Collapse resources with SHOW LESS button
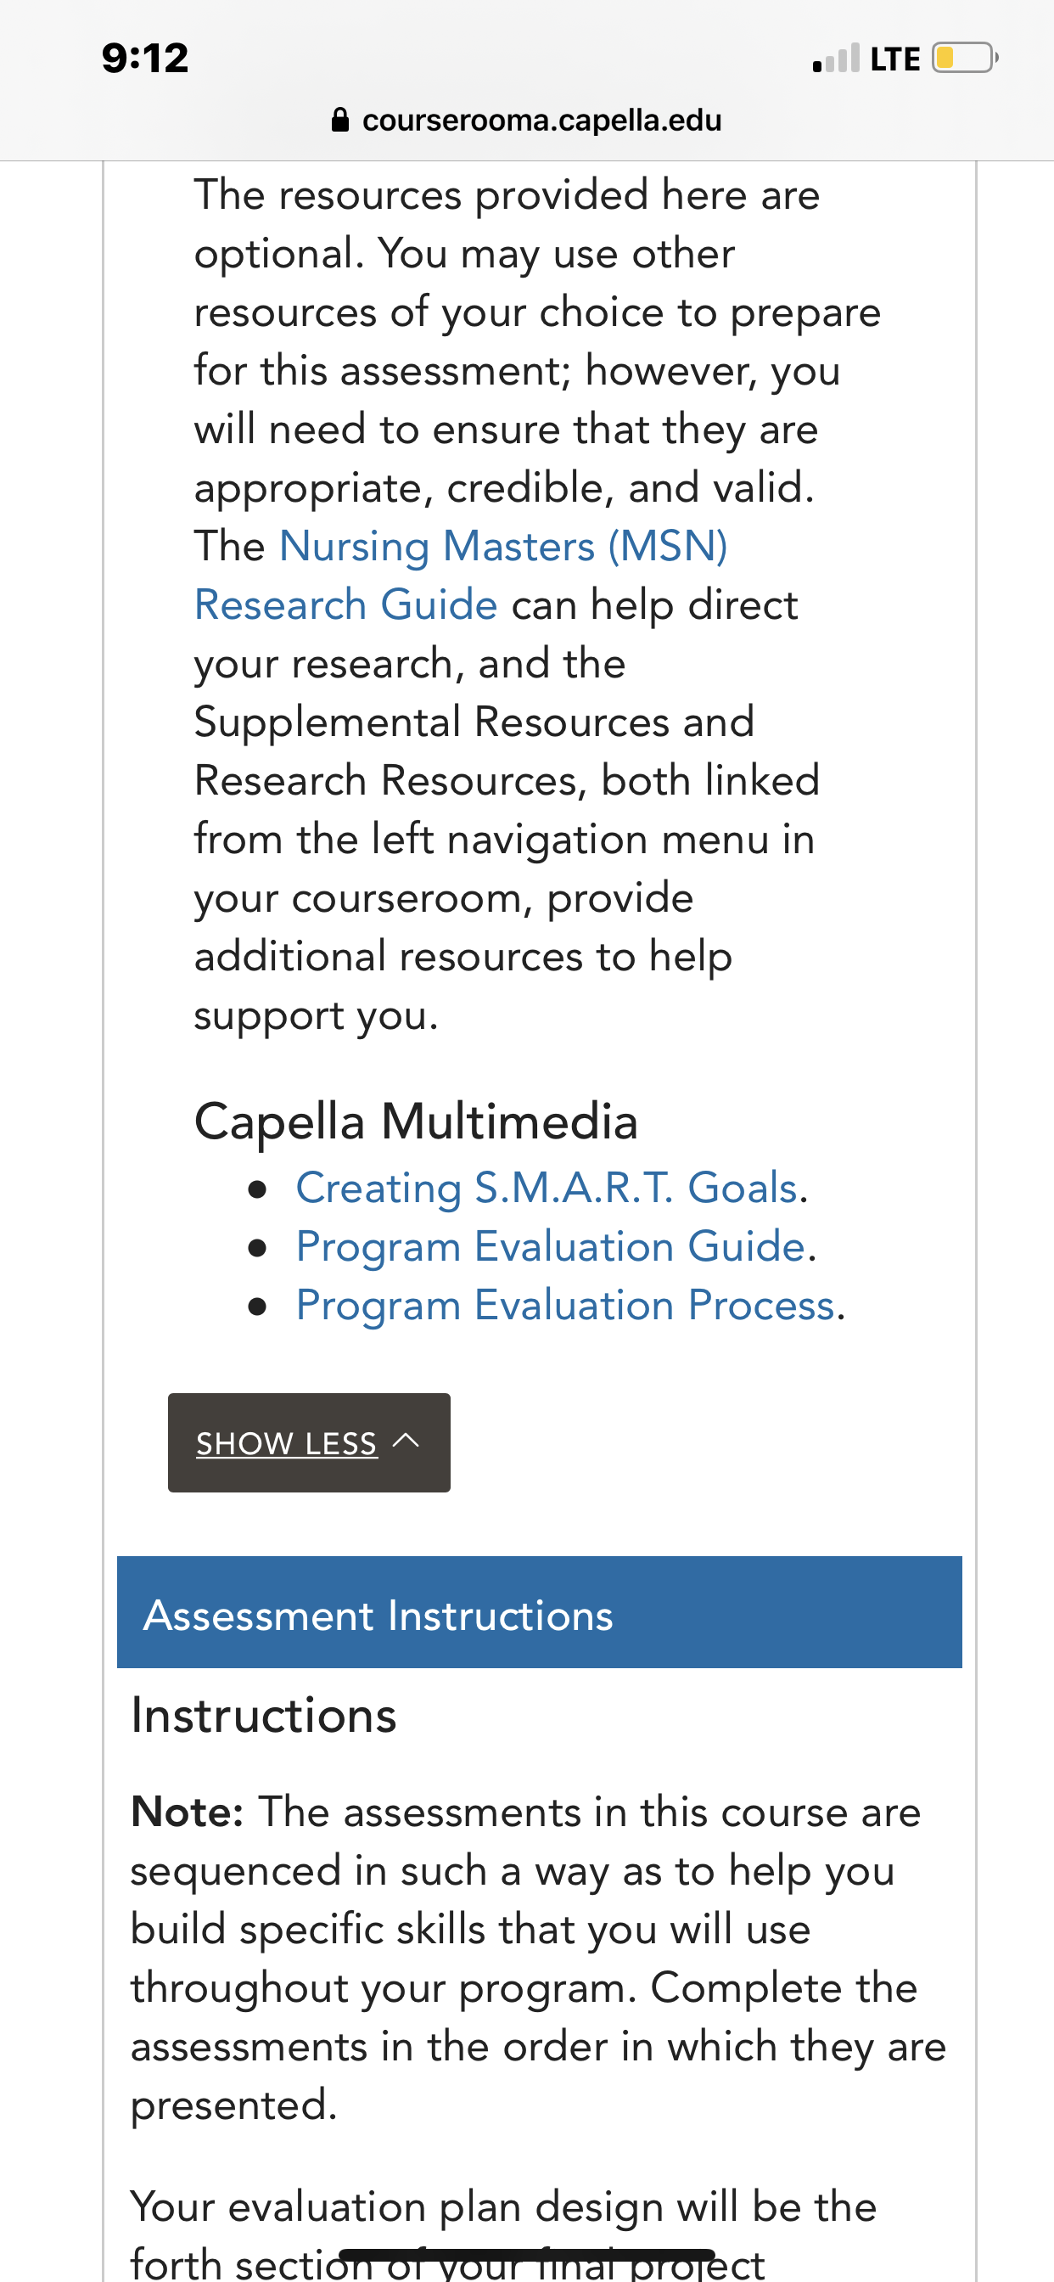The width and height of the screenshot is (1054, 2282). (x=309, y=1442)
